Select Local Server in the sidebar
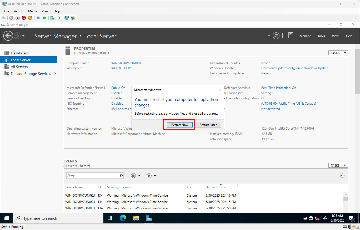This screenshot has height=230, width=360. [28, 60]
